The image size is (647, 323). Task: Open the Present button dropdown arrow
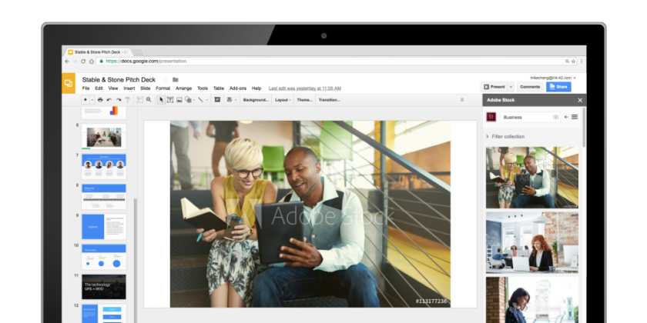click(x=511, y=87)
